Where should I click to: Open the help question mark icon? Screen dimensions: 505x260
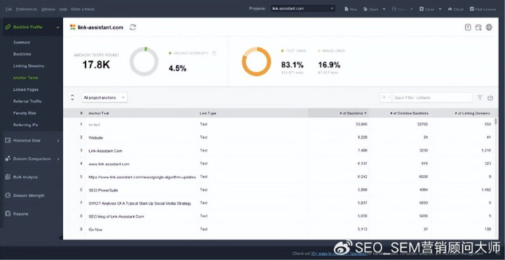(468, 27)
